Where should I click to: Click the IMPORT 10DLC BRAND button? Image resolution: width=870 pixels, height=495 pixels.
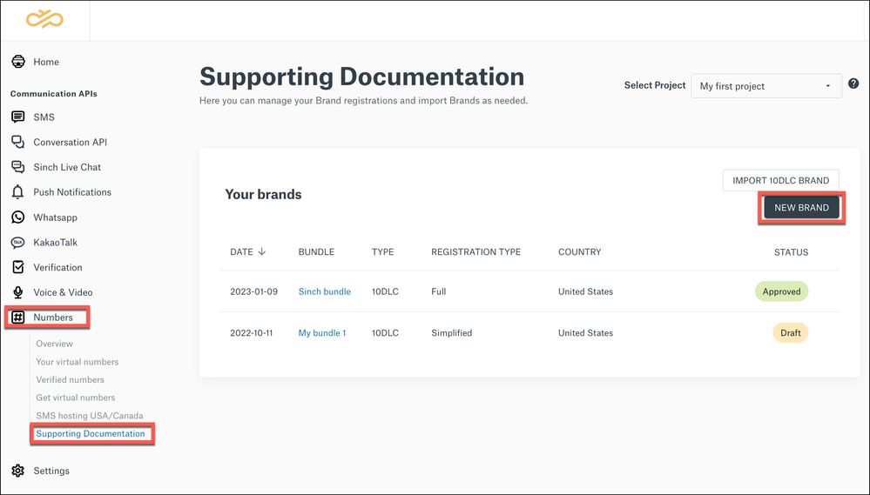(780, 181)
